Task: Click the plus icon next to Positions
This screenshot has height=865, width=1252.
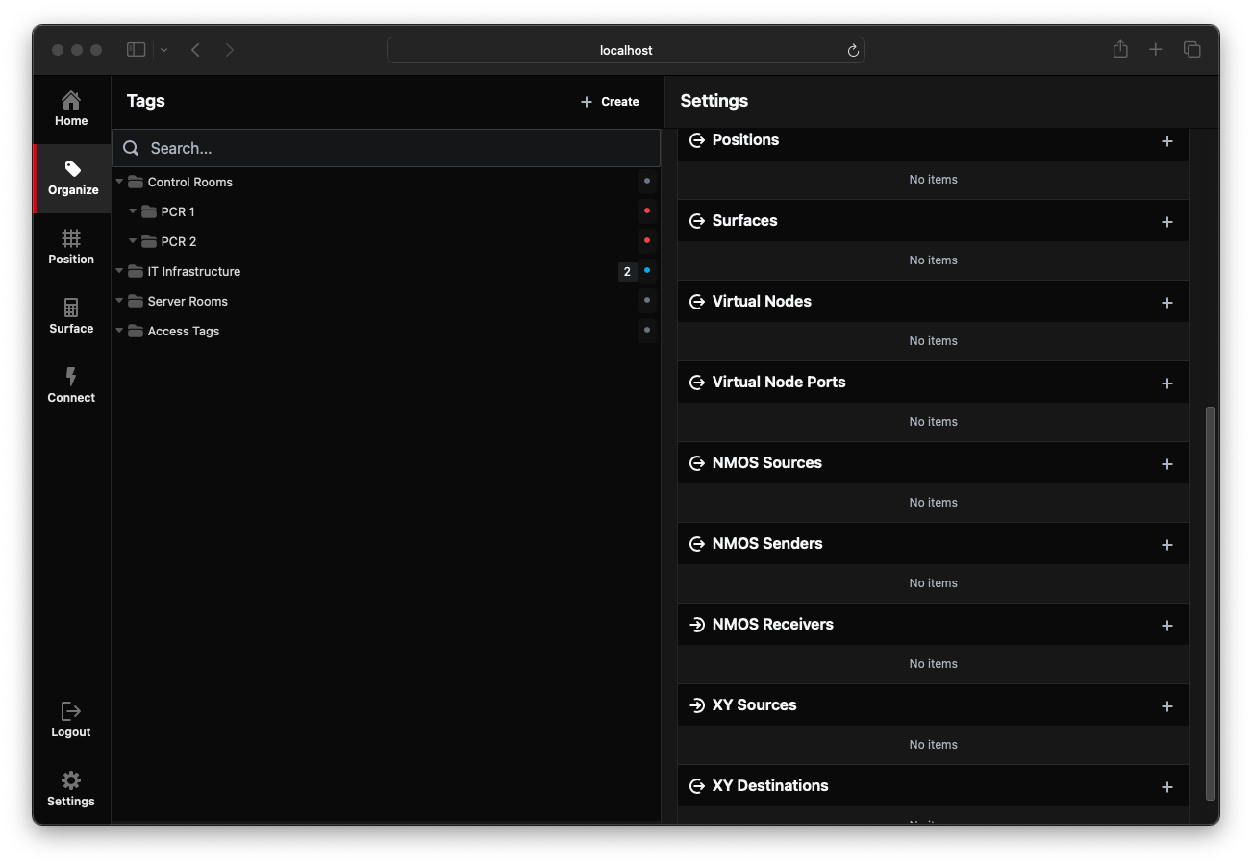Action: [x=1166, y=141]
